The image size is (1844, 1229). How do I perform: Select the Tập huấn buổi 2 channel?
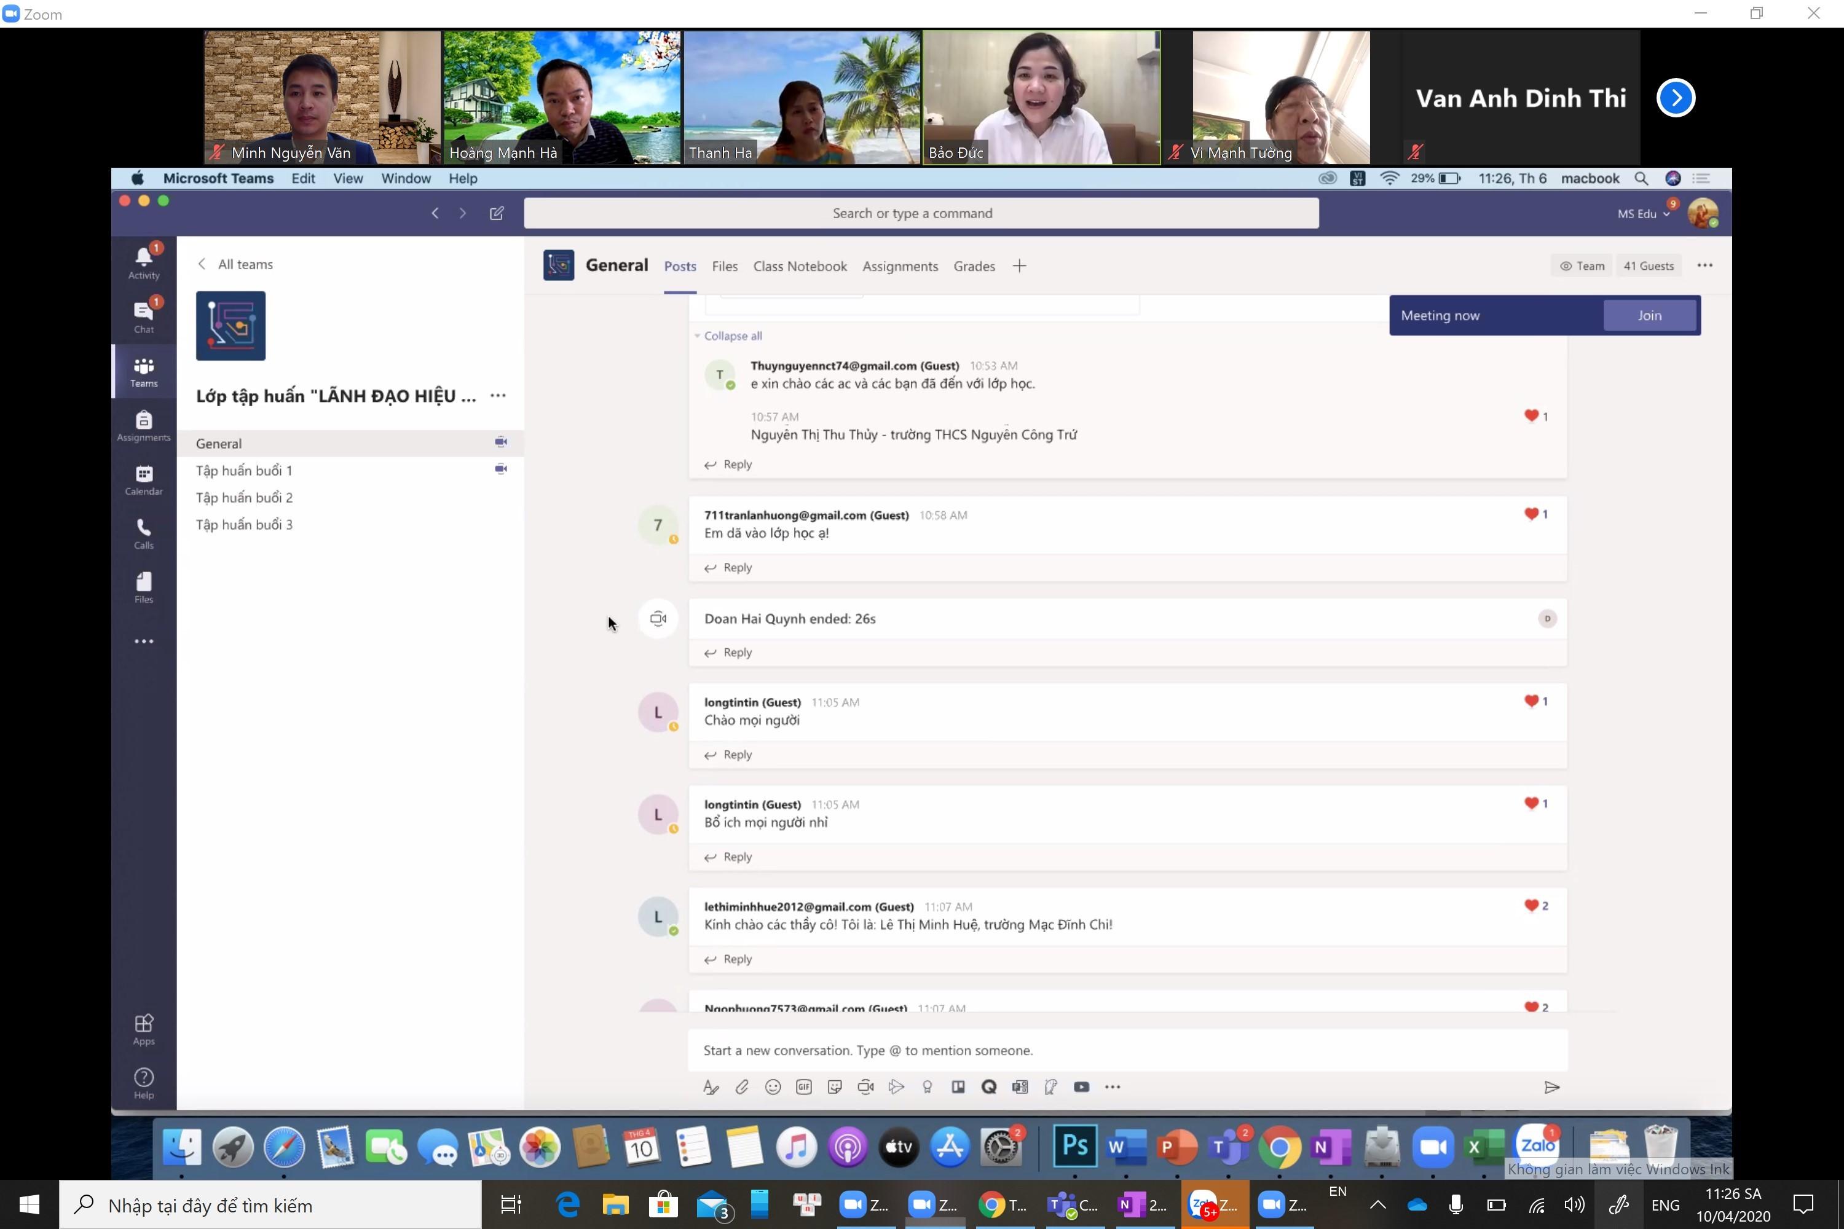tap(244, 498)
